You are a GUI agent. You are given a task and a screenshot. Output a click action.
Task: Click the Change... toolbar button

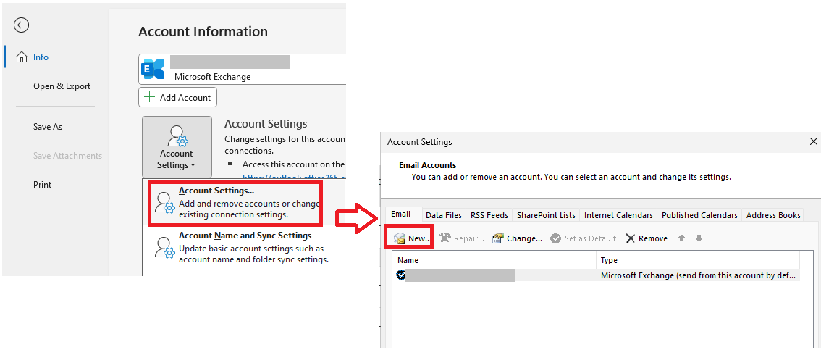tap(518, 238)
